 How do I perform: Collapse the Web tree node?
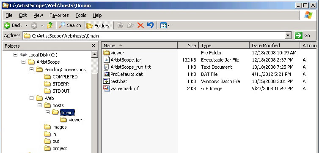pyautogui.click(x=31, y=98)
